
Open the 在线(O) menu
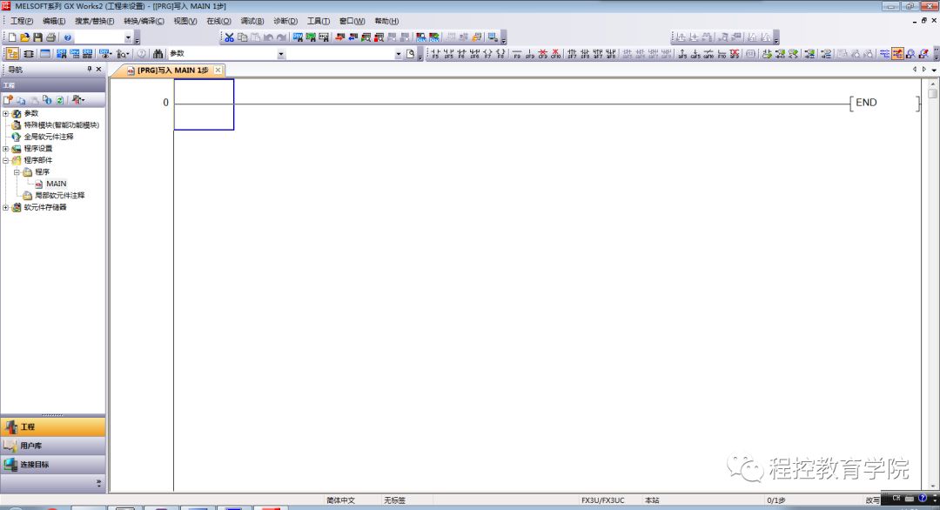click(x=218, y=21)
